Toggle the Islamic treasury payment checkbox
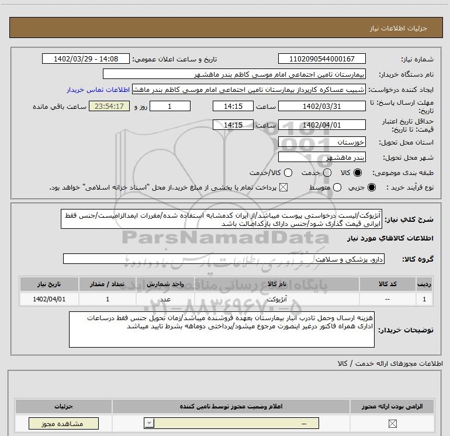Screen dimensions: 450x436 pos(283,187)
